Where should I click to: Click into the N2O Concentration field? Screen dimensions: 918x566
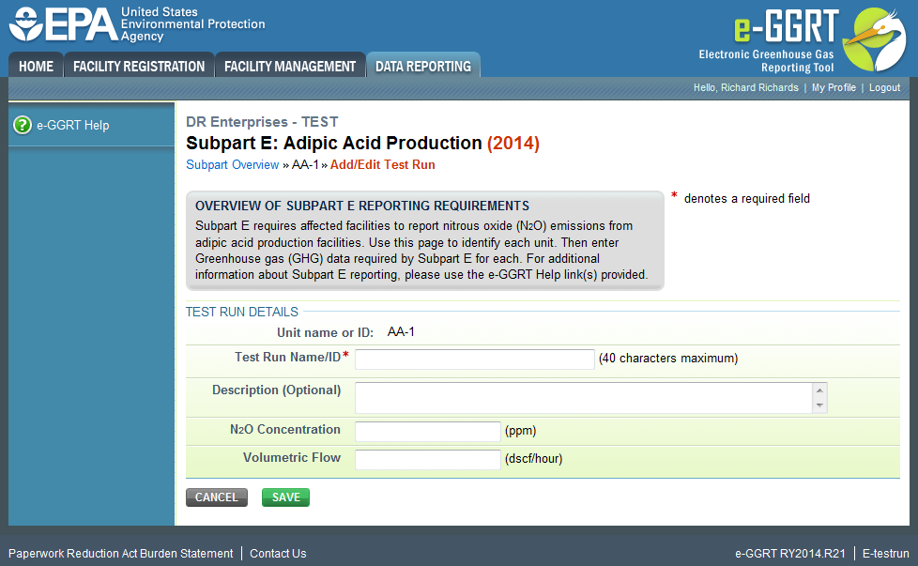tap(428, 432)
